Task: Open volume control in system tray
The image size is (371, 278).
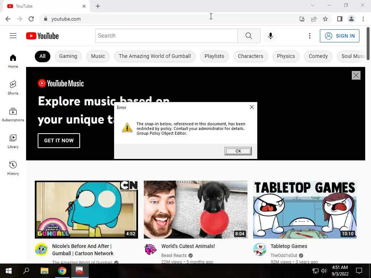Action: click(x=324, y=271)
